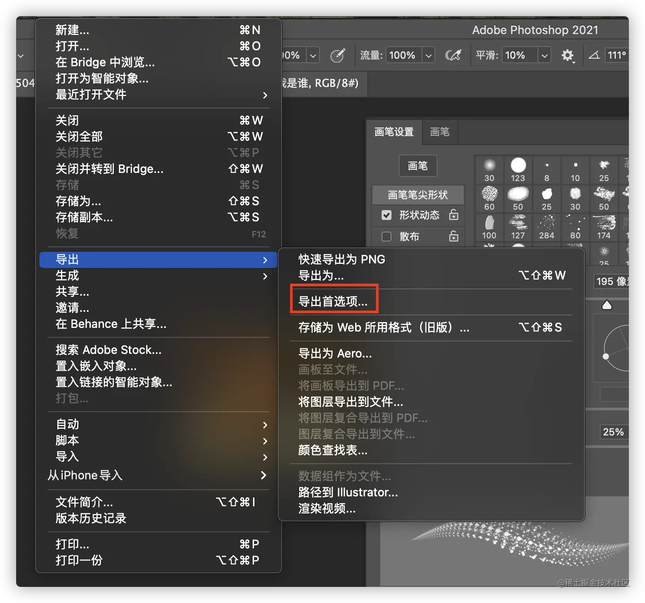The height and width of the screenshot is (603, 645).
Task: Uncheck the 形状动态 checkbox
Action: coord(387,215)
